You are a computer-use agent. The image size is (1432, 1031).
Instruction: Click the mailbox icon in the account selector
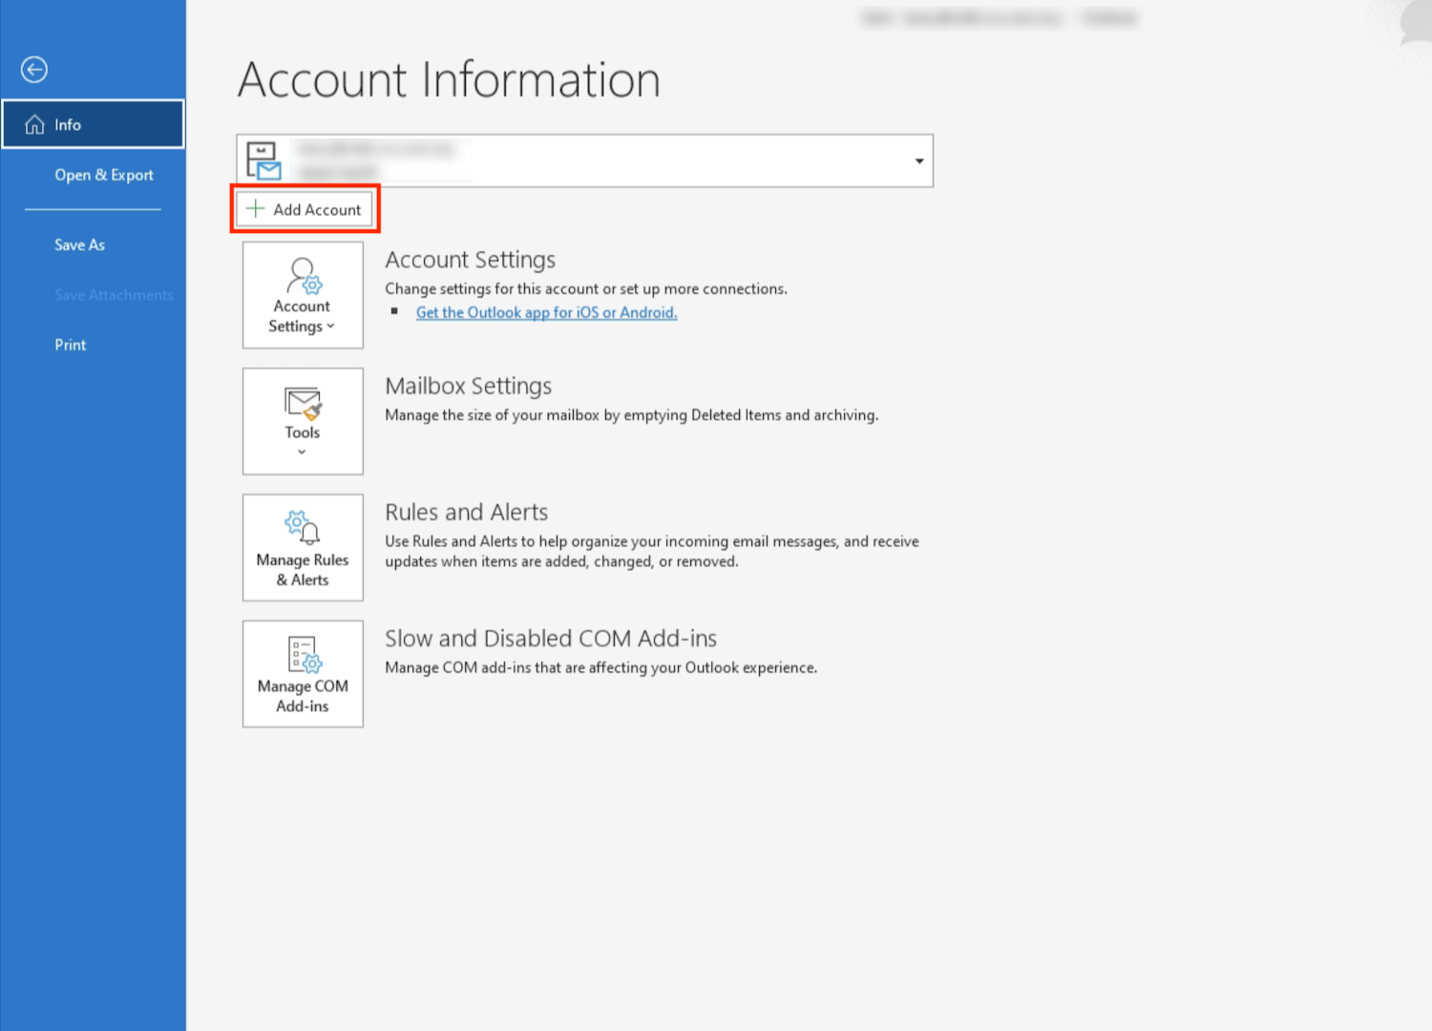263,160
